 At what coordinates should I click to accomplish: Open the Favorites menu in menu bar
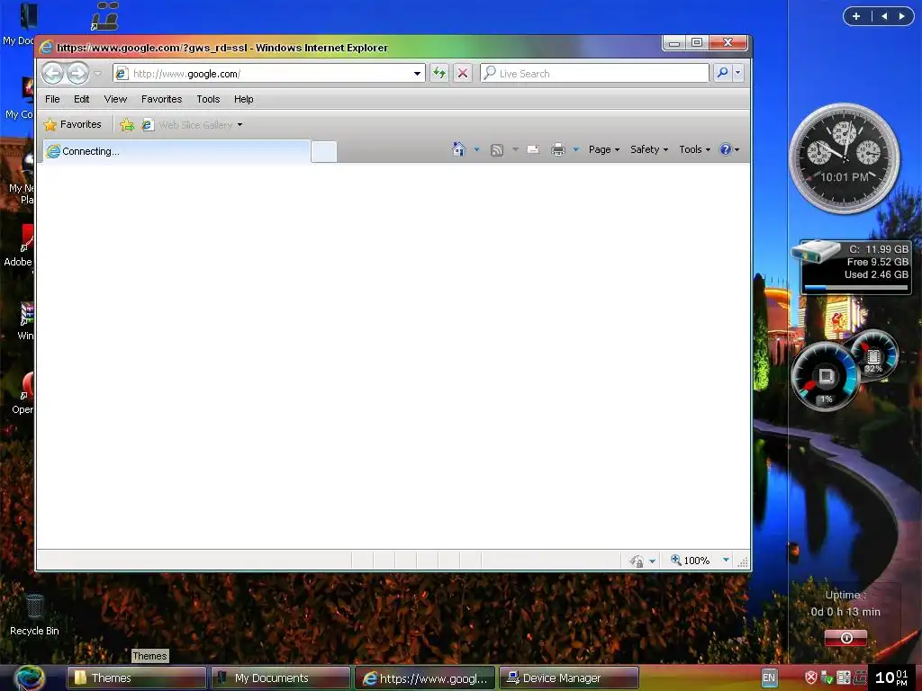162,99
